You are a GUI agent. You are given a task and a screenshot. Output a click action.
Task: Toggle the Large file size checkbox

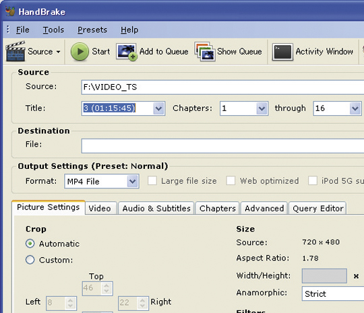coord(152,180)
